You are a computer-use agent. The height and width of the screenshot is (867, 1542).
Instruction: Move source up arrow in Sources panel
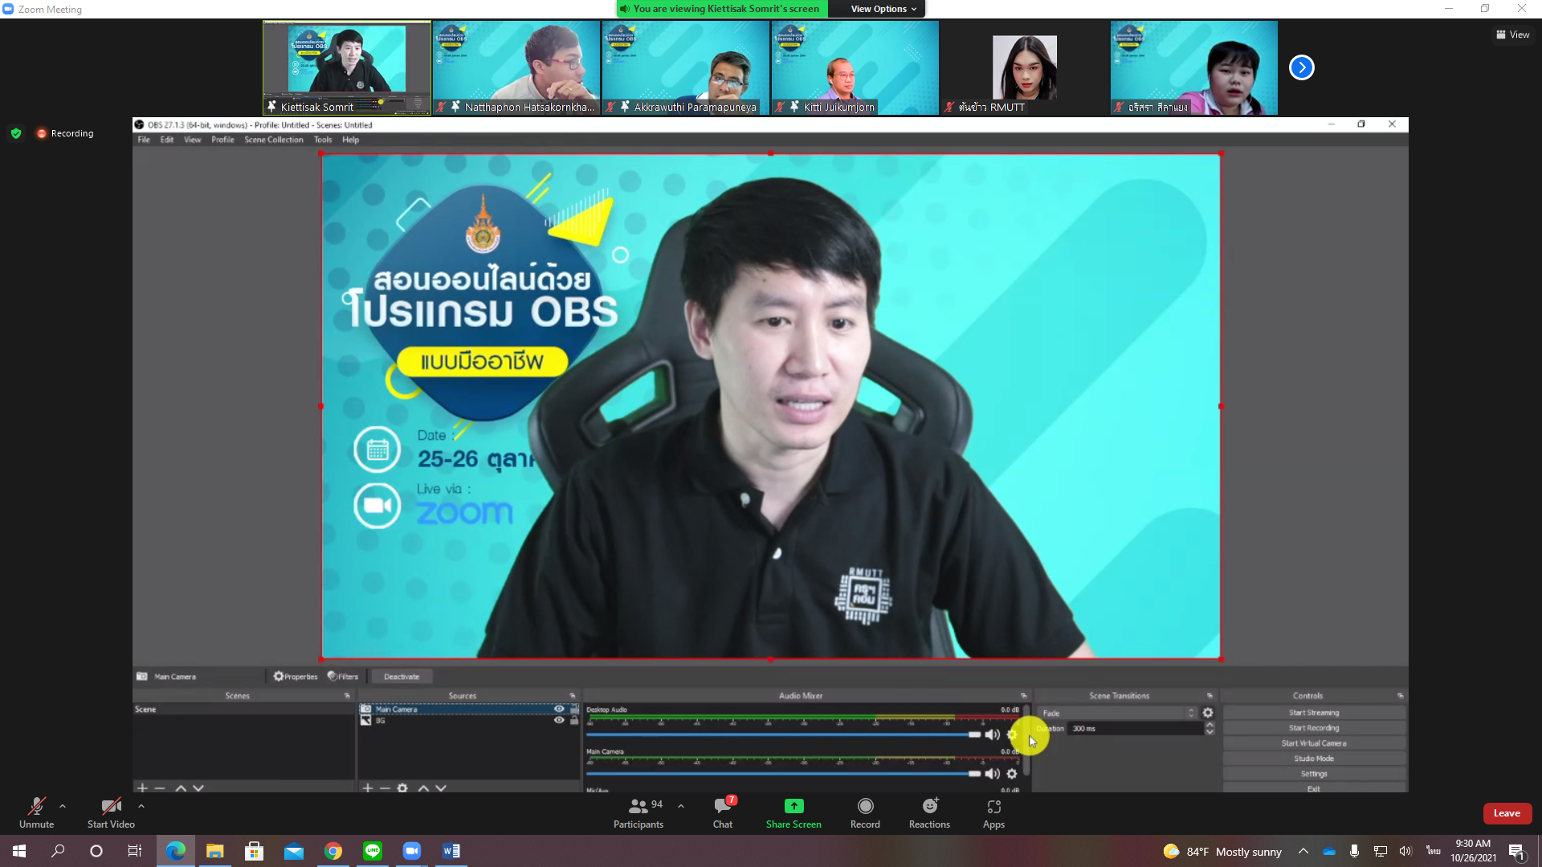click(x=423, y=788)
